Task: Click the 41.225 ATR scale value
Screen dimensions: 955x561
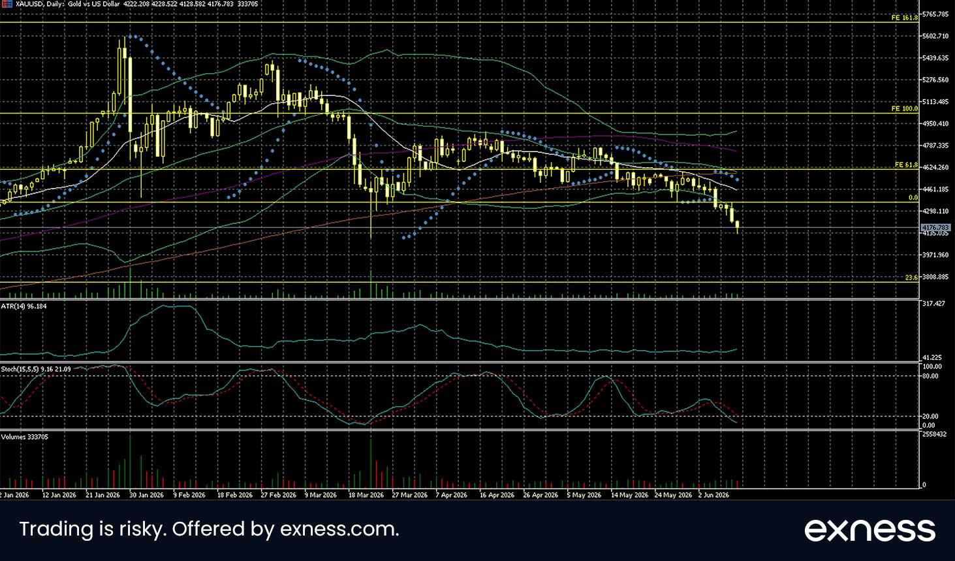Action: pos(932,357)
